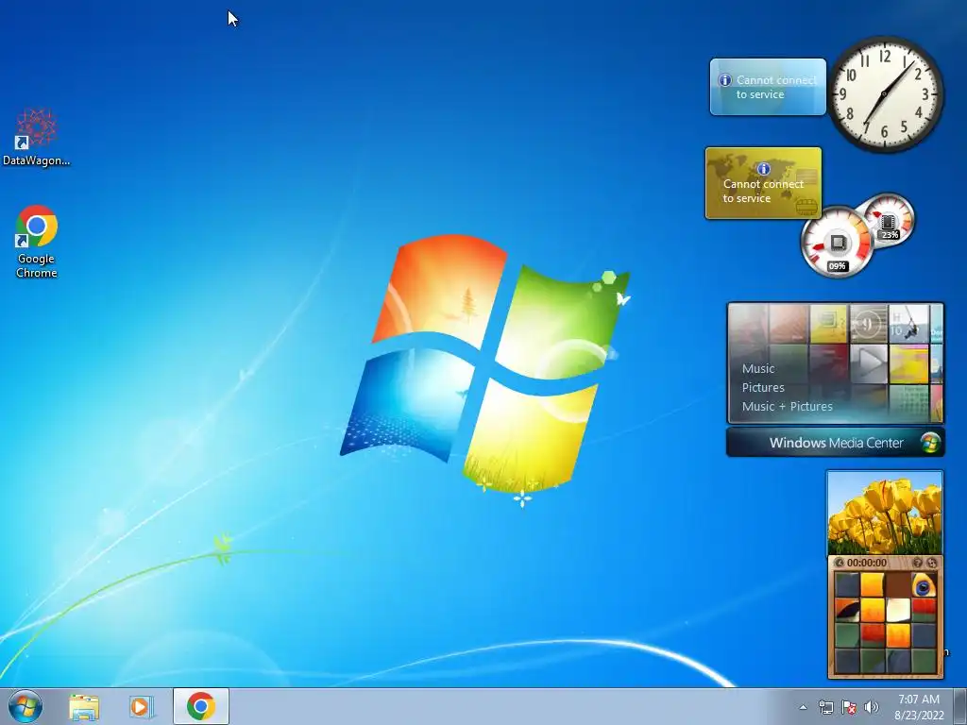
Task: Click the analog clock gadget
Action: pyautogui.click(x=886, y=93)
